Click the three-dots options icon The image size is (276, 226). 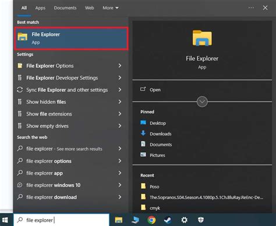tap(251, 8)
